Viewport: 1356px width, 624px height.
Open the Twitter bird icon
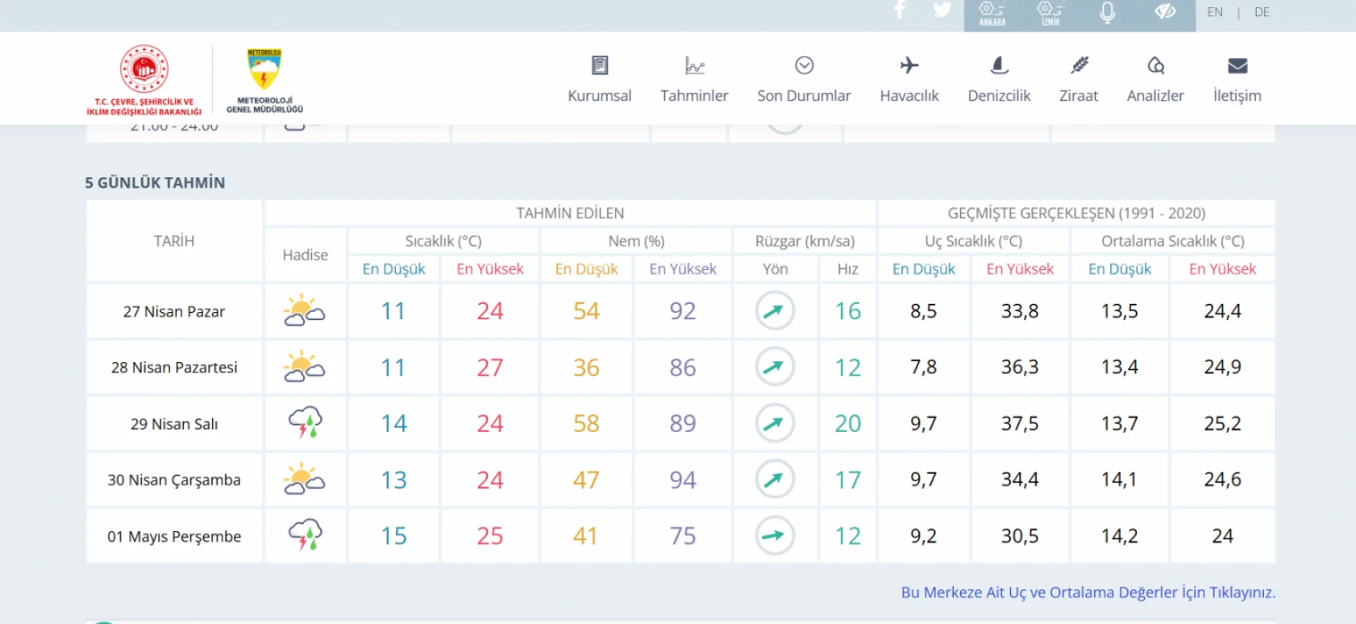click(x=942, y=10)
